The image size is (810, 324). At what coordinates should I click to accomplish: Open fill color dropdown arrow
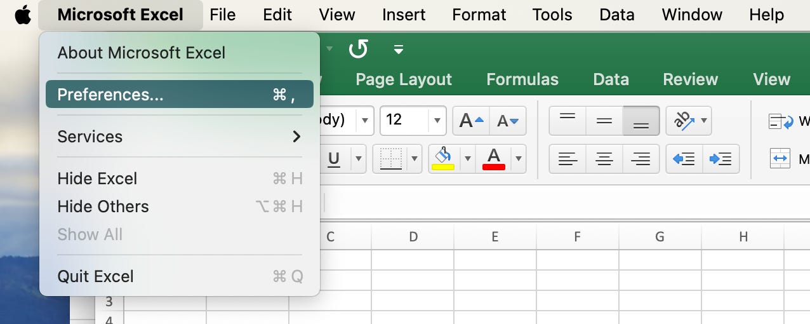click(x=467, y=159)
